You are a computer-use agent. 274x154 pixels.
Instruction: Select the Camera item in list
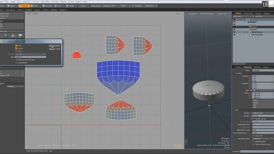click(254, 30)
